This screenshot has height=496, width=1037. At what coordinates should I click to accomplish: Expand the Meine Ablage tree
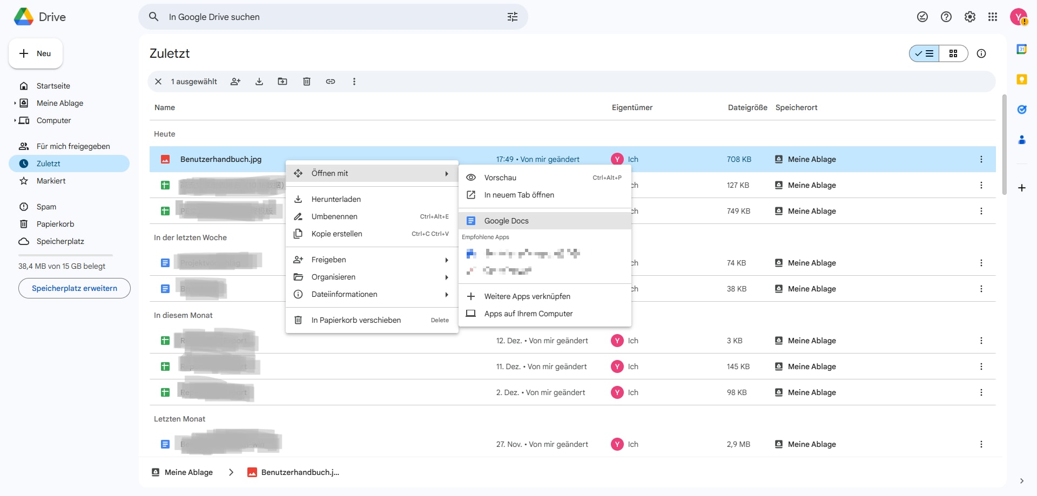click(15, 103)
